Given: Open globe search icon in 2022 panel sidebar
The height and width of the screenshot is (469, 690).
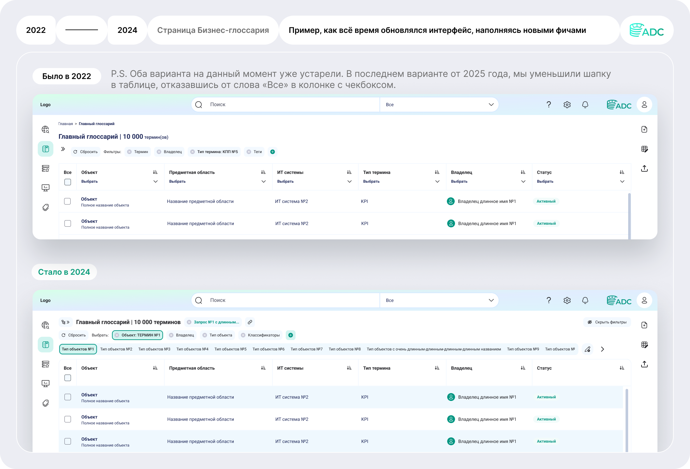Looking at the screenshot, I should (46, 130).
